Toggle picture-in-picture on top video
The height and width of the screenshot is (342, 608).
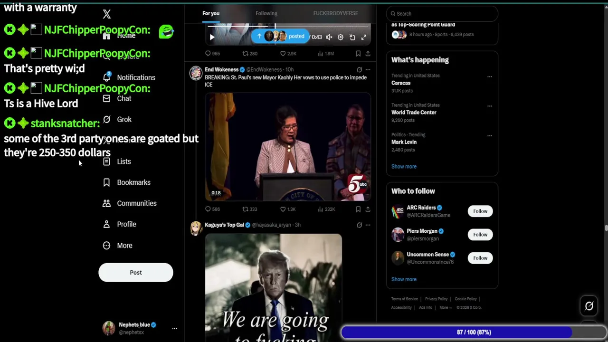point(352,37)
